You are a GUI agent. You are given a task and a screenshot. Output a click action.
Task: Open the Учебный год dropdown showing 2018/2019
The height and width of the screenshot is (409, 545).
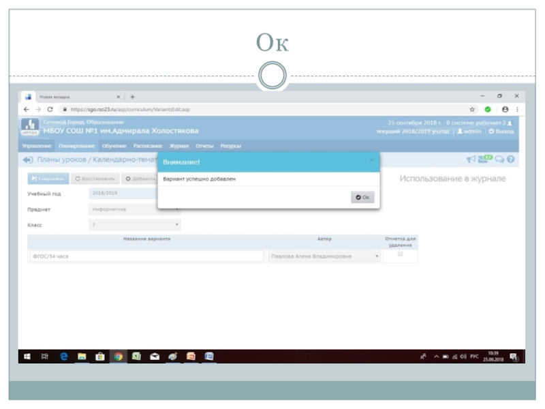tap(123, 193)
